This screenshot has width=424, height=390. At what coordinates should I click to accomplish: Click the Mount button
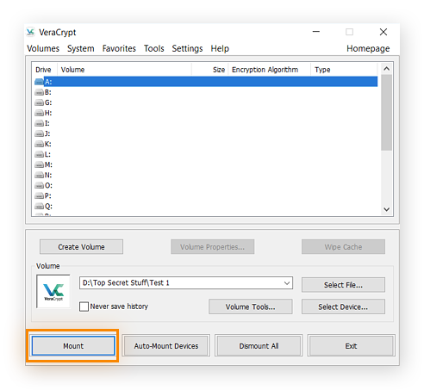(73, 346)
